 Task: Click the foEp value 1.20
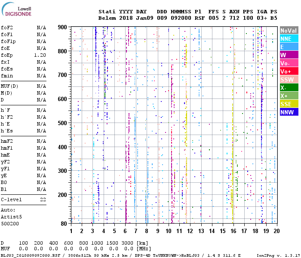coord(40,55)
